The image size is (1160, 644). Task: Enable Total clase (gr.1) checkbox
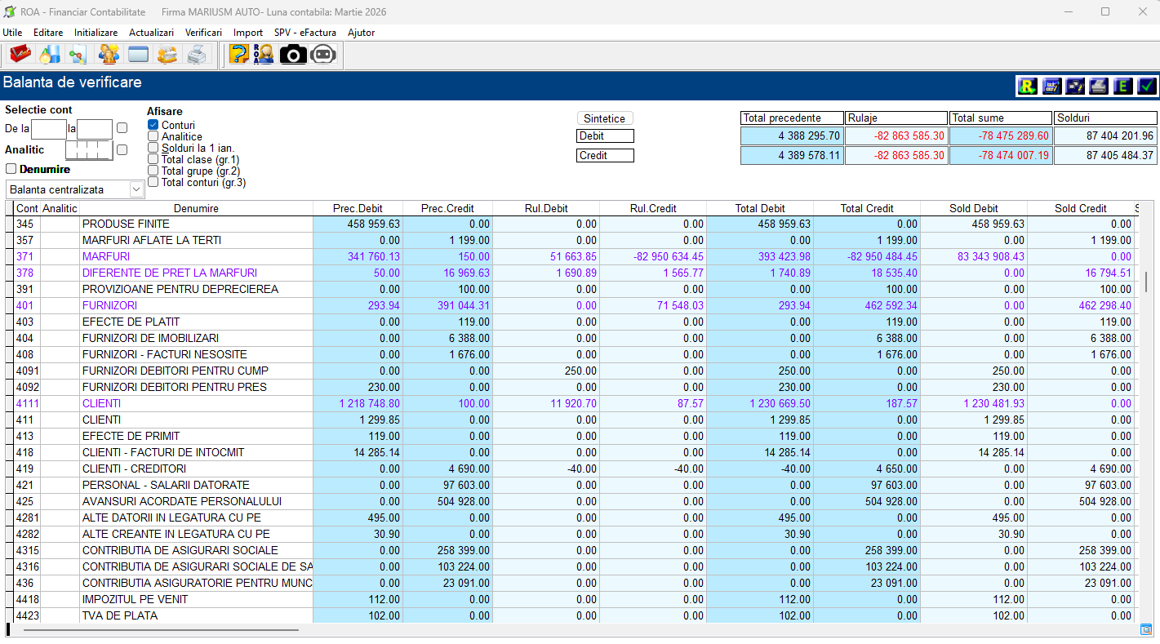pyautogui.click(x=153, y=159)
